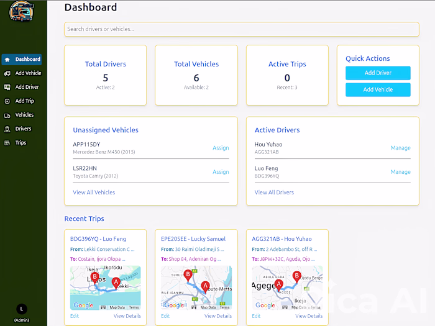View details of Lucky Samuel trip
Screen dimensions: 435x326
coord(218,315)
